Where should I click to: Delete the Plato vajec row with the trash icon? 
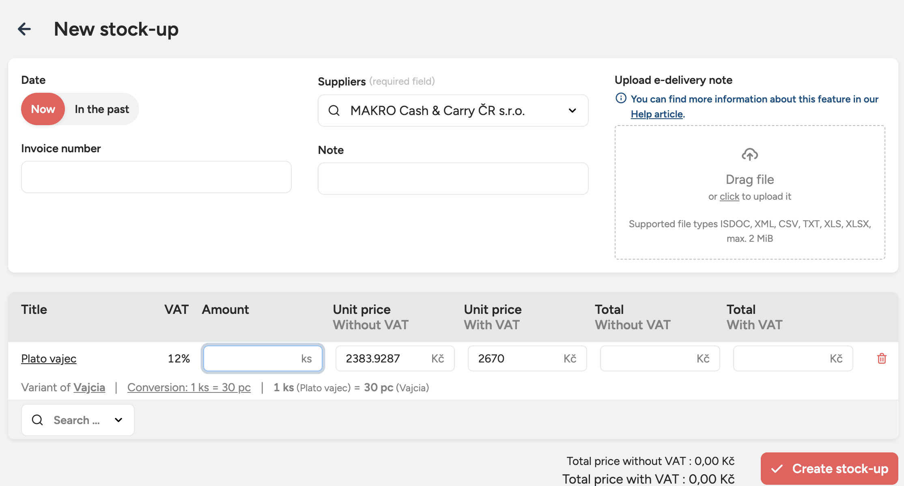click(882, 358)
